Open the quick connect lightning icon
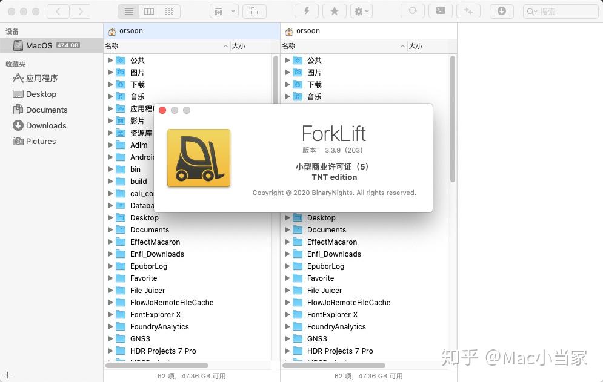The image size is (603, 382). pos(306,11)
